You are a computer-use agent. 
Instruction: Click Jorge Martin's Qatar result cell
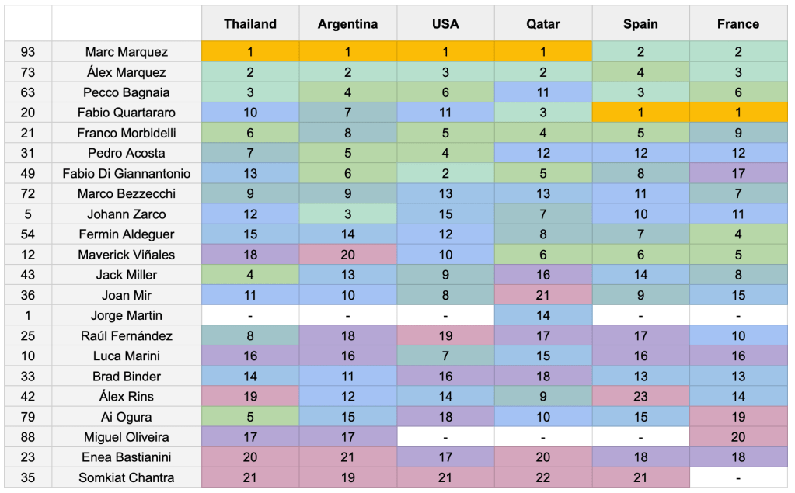pyautogui.click(x=542, y=315)
